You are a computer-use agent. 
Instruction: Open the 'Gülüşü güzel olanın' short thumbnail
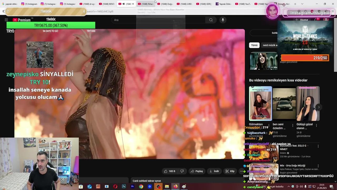pyautogui.click(x=308, y=103)
